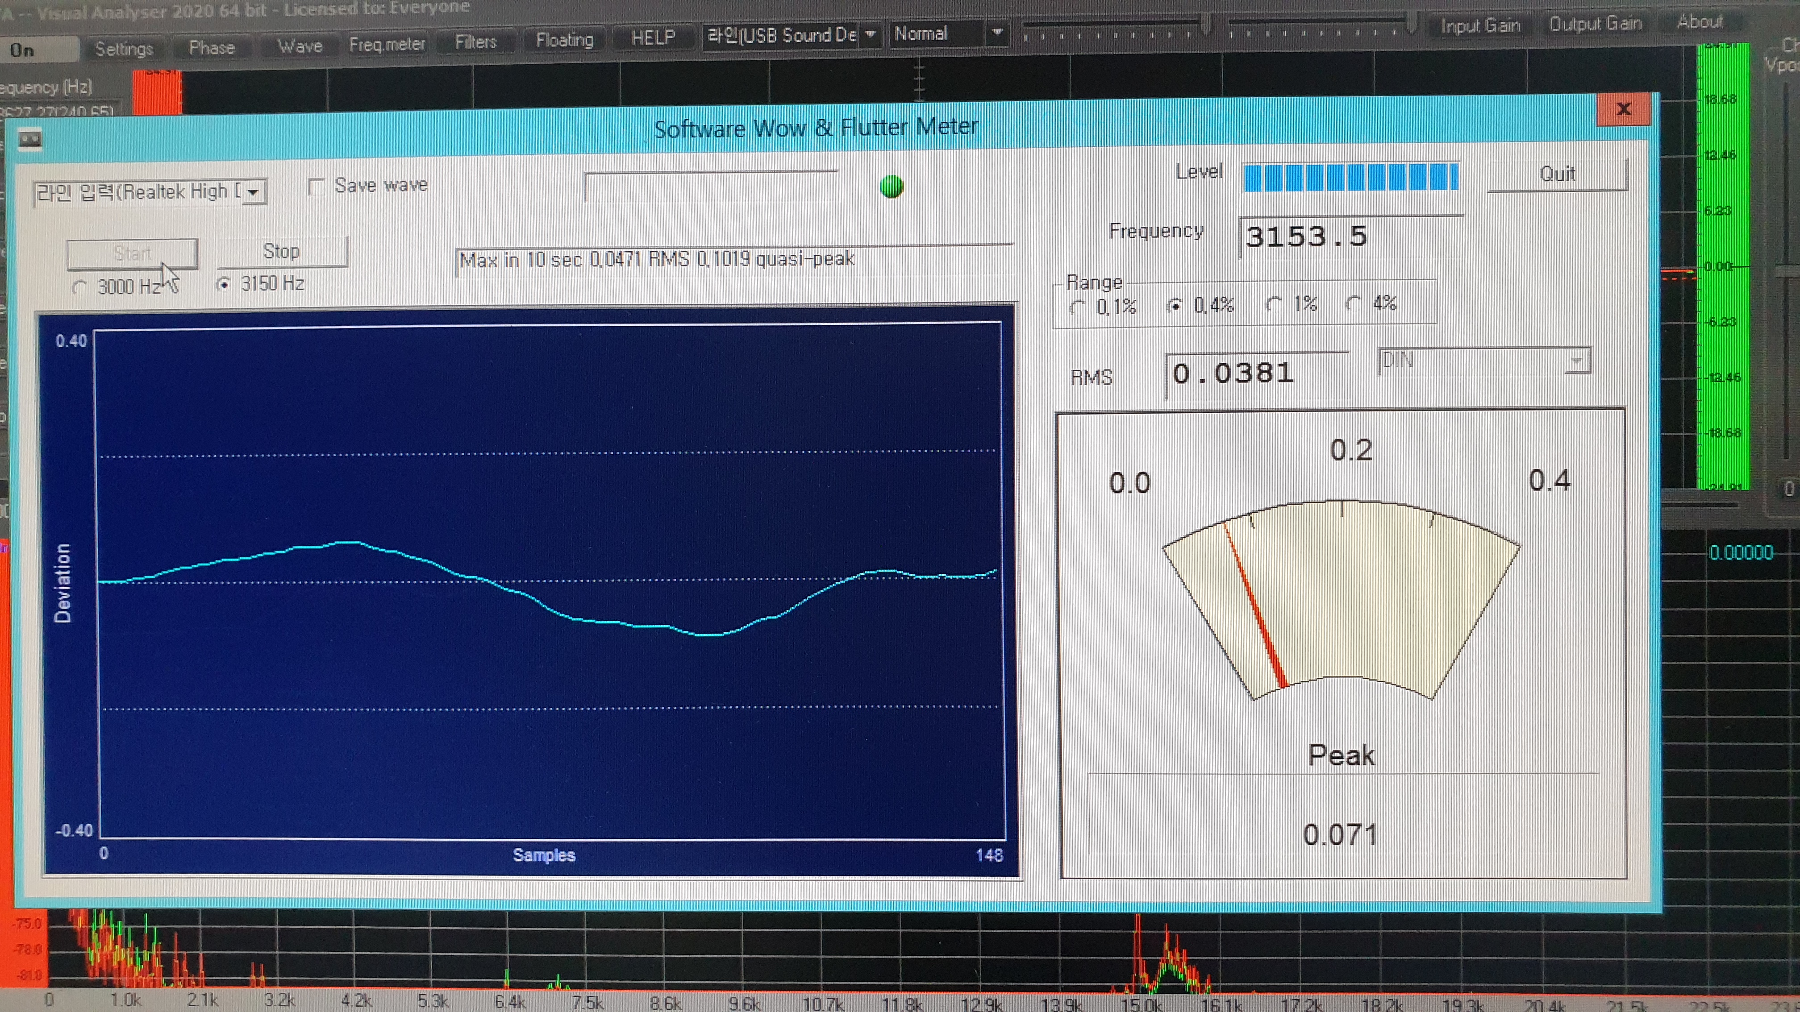Expand the Normal mode dropdown
This screenshot has height=1012, width=1800.
pos(997,32)
